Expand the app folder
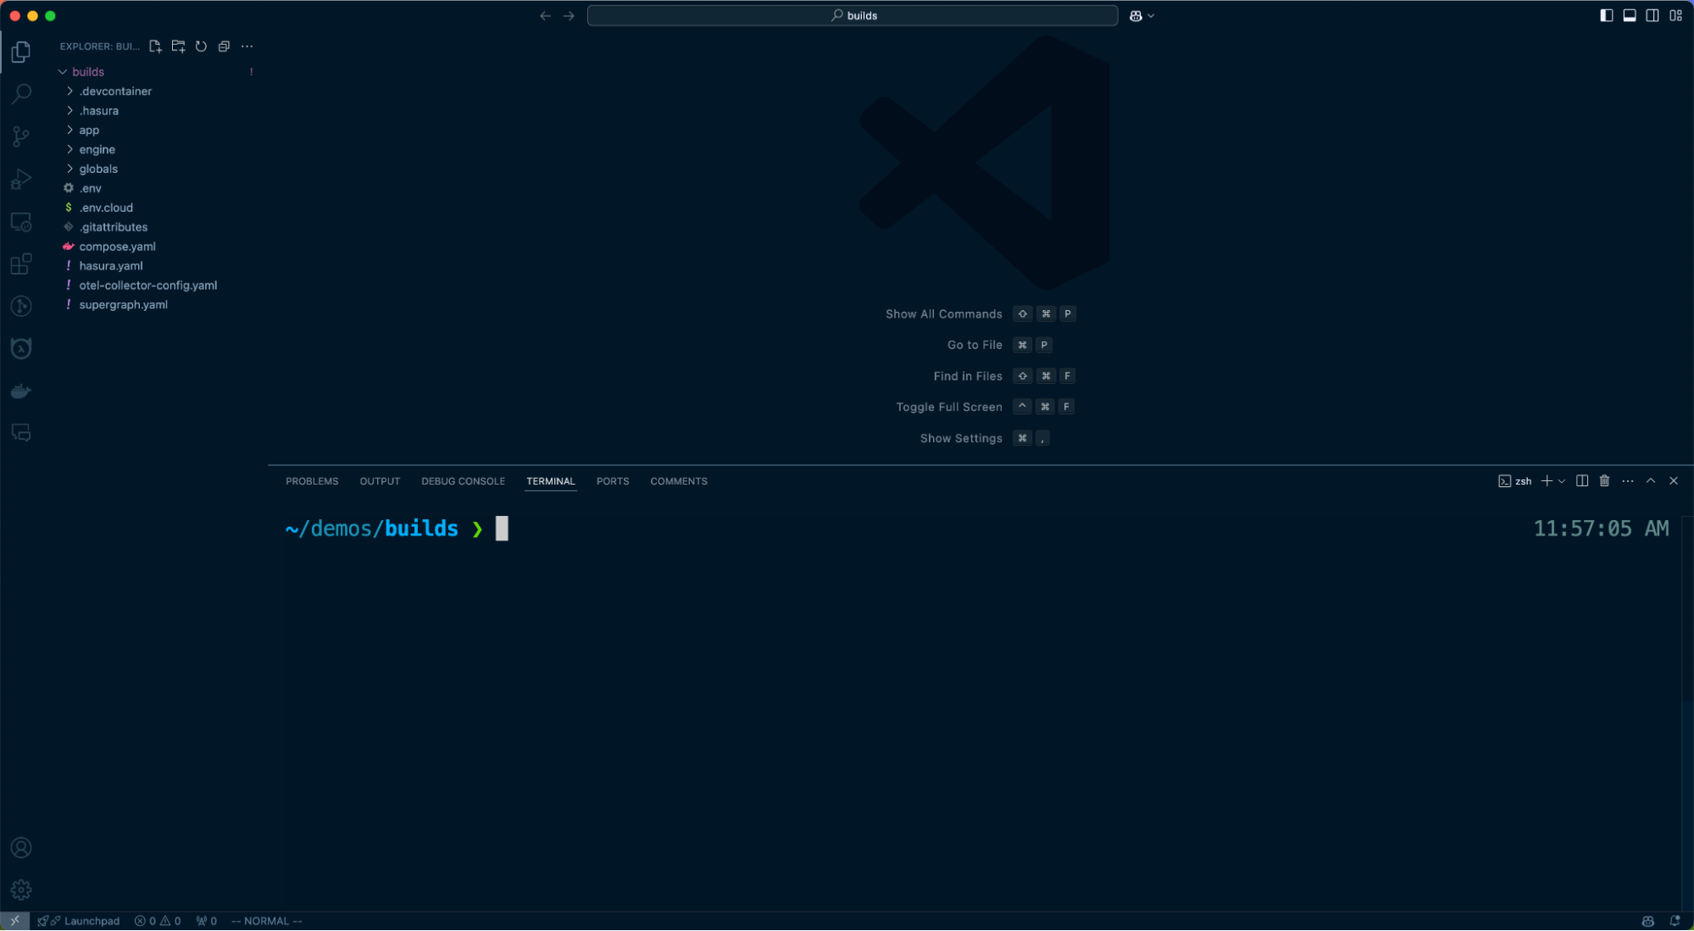The width and height of the screenshot is (1694, 931). click(x=157, y=130)
